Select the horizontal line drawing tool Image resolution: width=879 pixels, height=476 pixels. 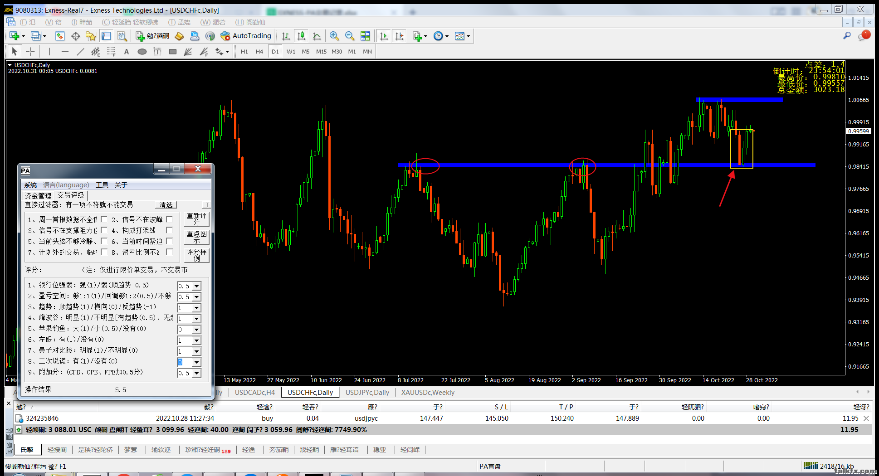(x=65, y=52)
